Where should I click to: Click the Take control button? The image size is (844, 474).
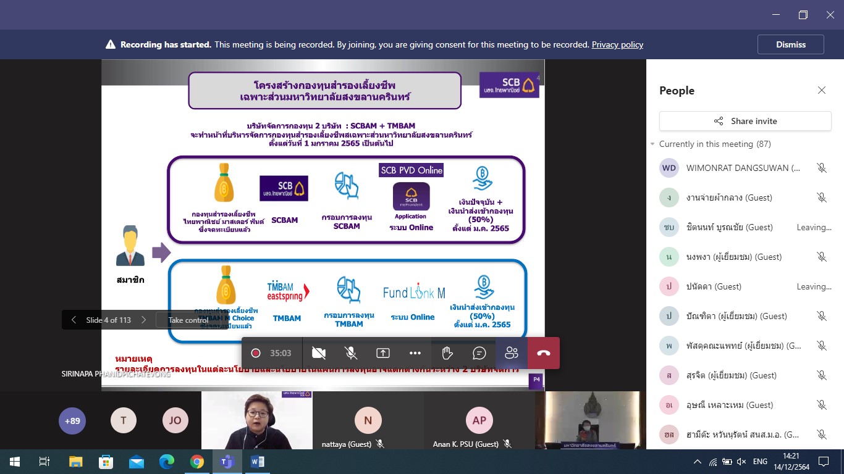point(188,320)
